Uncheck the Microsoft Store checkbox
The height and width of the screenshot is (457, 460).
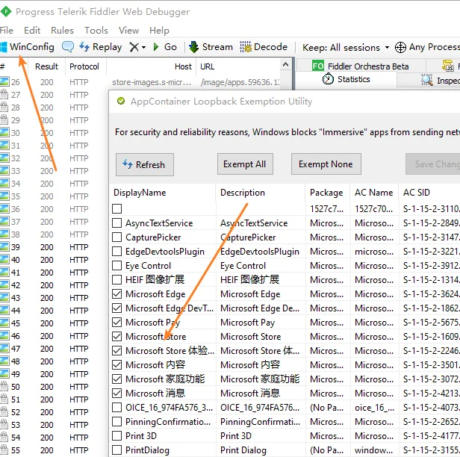coord(116,337)
